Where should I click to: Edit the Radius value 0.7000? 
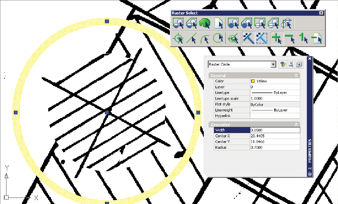(275, 147)
